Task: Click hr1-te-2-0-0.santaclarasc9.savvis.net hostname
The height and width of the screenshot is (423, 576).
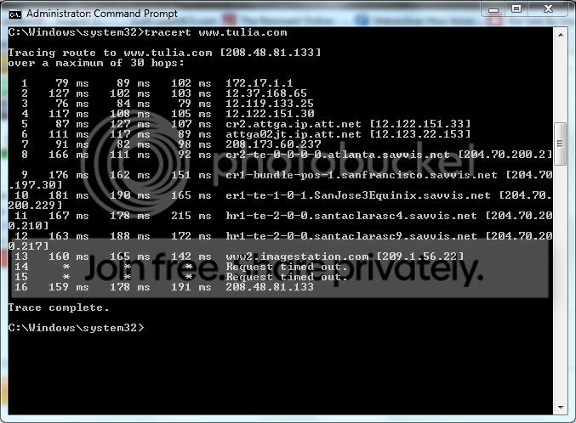Action: tap(351, 236)
